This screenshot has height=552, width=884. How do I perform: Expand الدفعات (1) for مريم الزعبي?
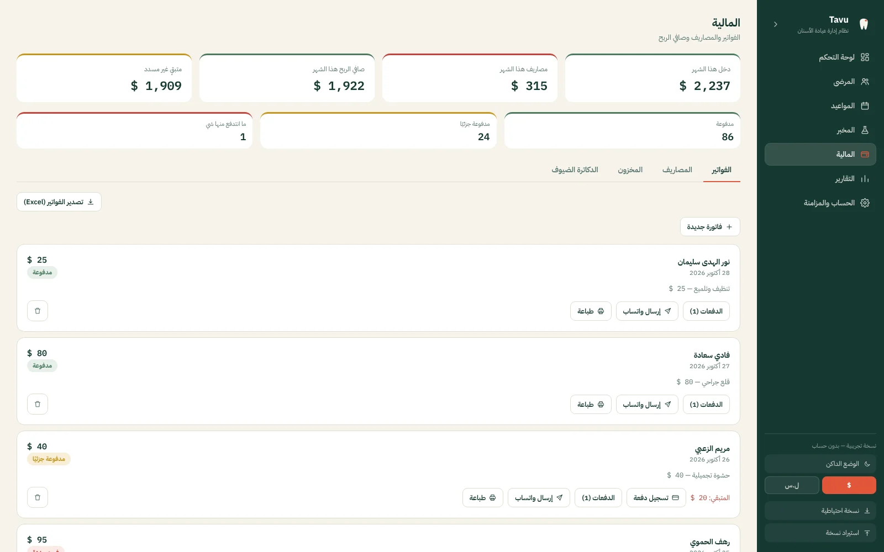coord(598,498)
